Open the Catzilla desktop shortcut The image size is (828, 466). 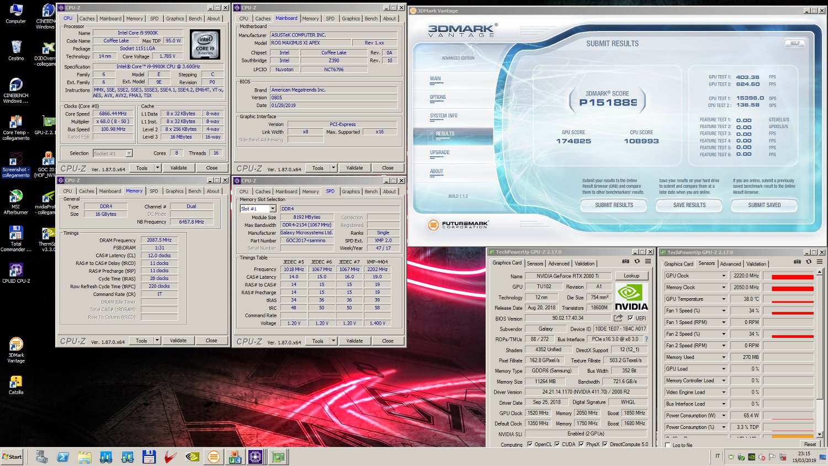pyautogui.click(x=16, y=385)
